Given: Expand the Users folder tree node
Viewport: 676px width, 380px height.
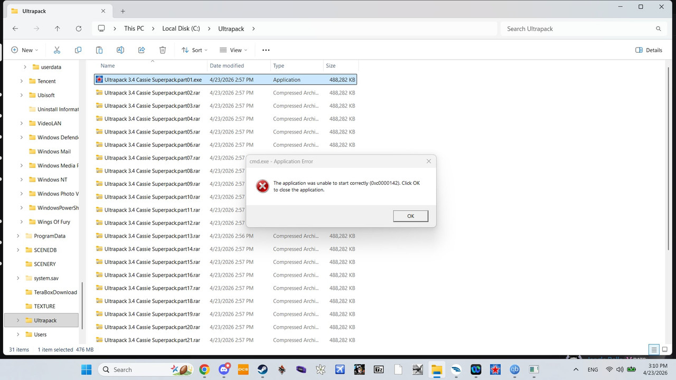Looking at the screenshot, I should click(x=18, y=334).
